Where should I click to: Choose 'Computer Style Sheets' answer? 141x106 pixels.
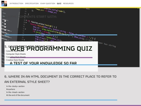5,54
